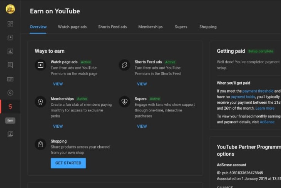Switch to the Shorts Feed ads tab
The width and height of the screenshot is (281, 188).
(x=112, y=27)
